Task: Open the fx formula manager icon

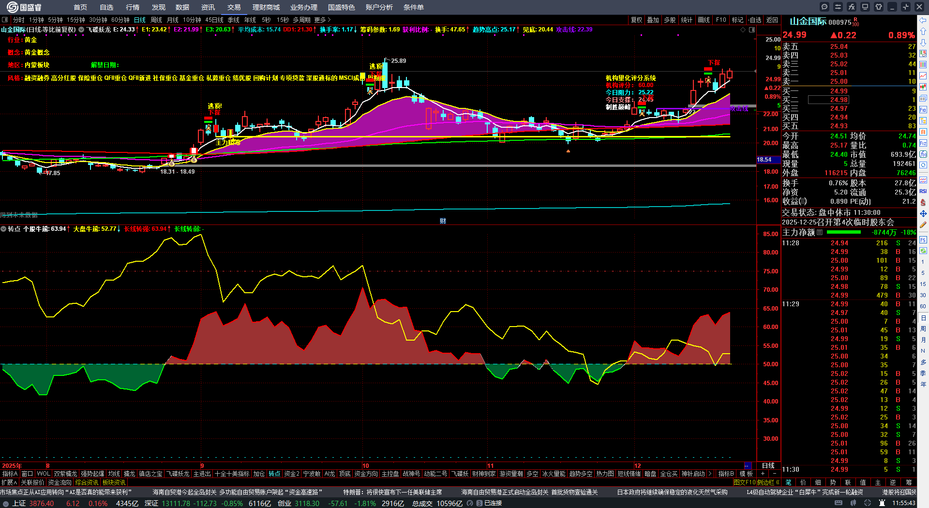Action: tap(852, 7)
